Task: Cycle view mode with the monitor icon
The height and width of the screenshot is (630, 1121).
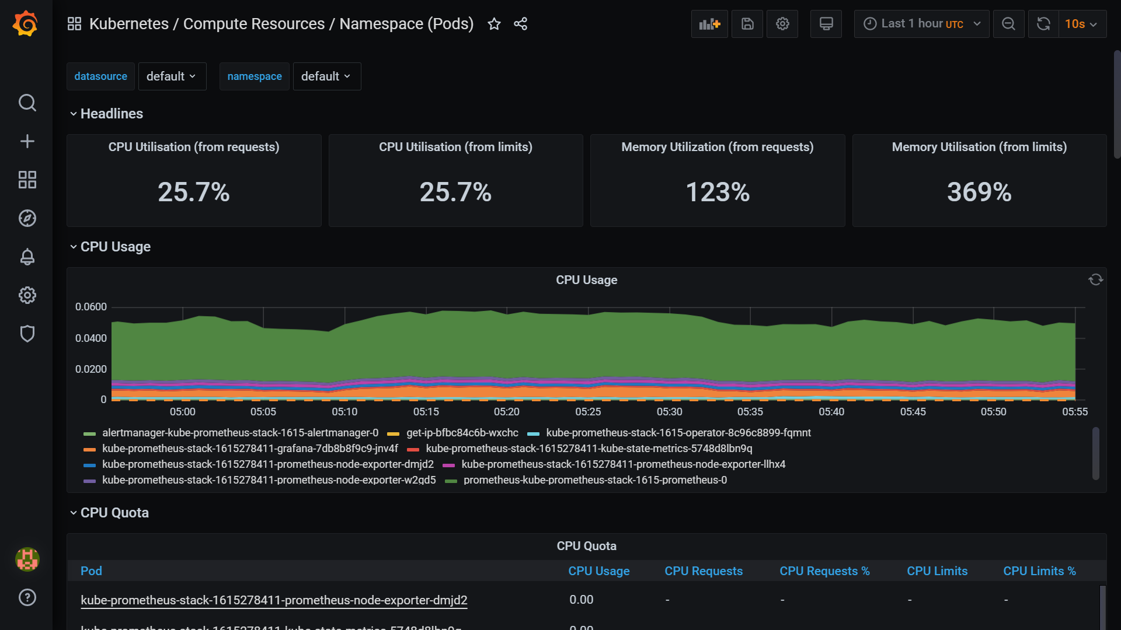Action: [x=826, y=24]
